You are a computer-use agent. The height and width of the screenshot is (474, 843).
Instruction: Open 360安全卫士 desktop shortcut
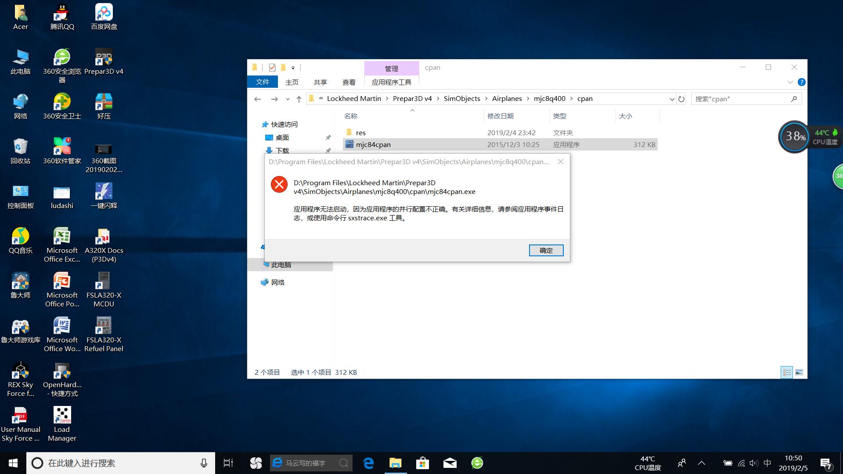tap(62, 107)
